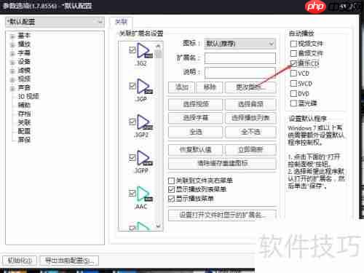Image resolution: width=364 pixels, height=273 pixels.
Task: Select the .3GP file type icon
Action: click(x=144, y=87)
